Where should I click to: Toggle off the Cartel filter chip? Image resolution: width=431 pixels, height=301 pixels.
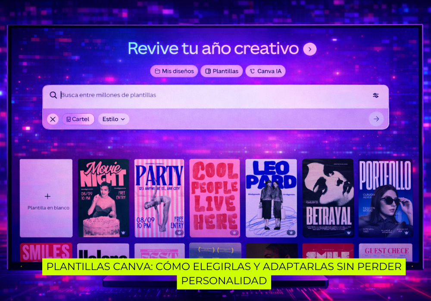[78, 119]
